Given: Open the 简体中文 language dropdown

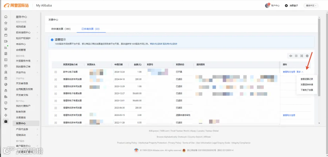Looking at the screenshot, I should tap(311, 5).
